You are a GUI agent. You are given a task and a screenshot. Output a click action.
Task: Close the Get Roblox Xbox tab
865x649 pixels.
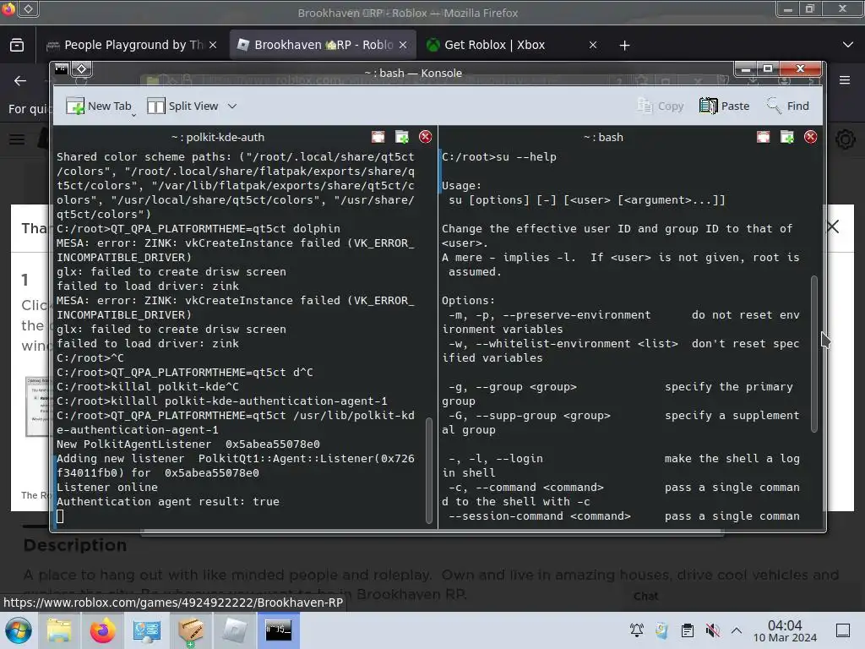pos(593,45)
